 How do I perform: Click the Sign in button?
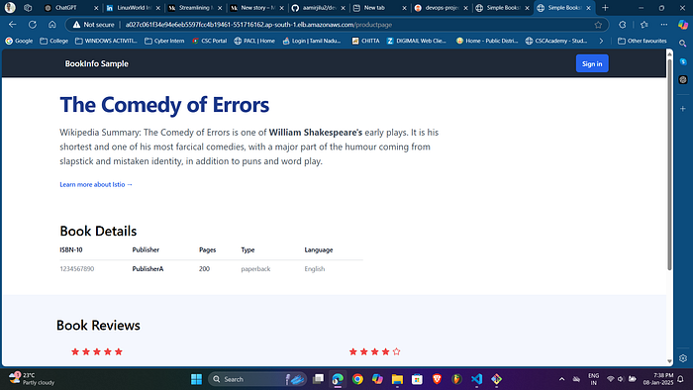click(x=592, y=63)
